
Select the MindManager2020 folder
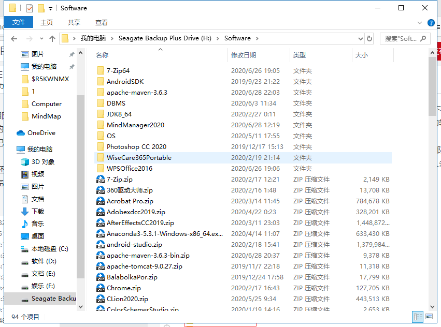135,125
